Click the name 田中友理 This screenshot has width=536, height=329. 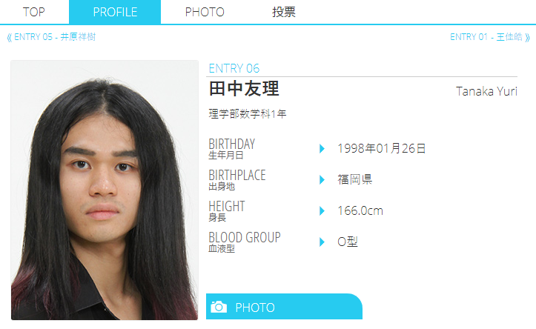[x=244, y=89]
